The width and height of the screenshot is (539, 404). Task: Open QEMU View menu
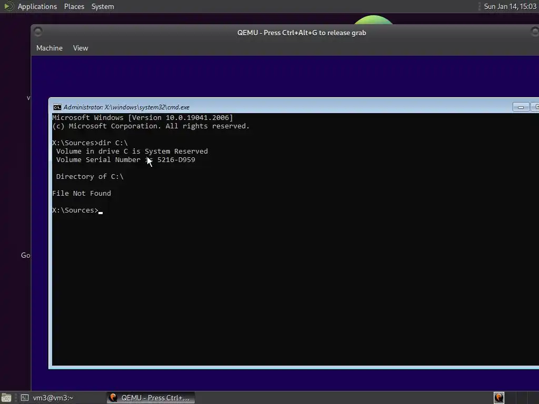(x=81, y=48)
